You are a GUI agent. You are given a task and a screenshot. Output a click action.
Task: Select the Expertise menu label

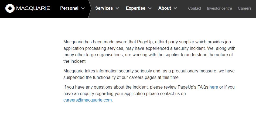coord(135,8)
